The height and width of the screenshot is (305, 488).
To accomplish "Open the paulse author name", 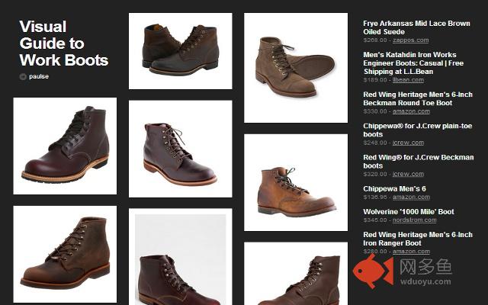I will pyautogui.click(x=39, y=76).
